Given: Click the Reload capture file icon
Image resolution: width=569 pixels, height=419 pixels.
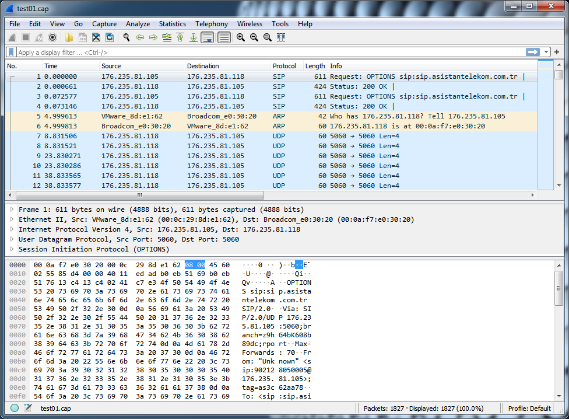Looking at the screenshot, I should pyautogui.click(x=110, y=37).
